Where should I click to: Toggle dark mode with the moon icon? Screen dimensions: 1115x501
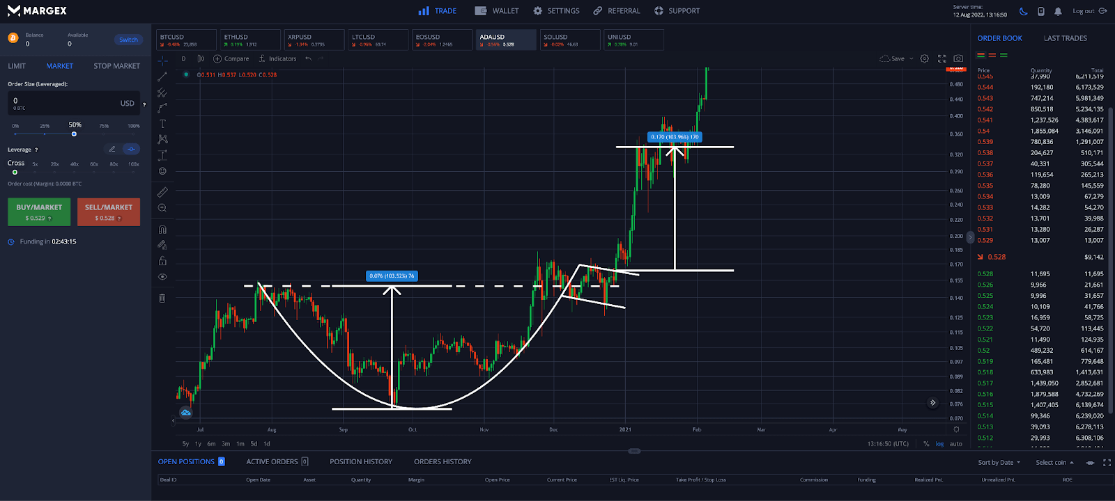click(x=1023, y=11)
